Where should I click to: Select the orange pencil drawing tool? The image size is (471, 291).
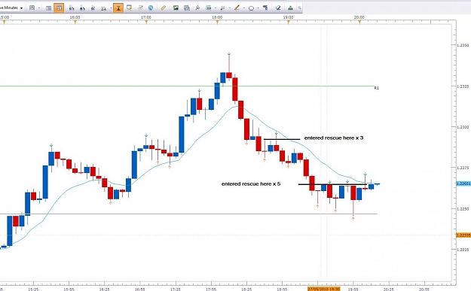(237, 8)
